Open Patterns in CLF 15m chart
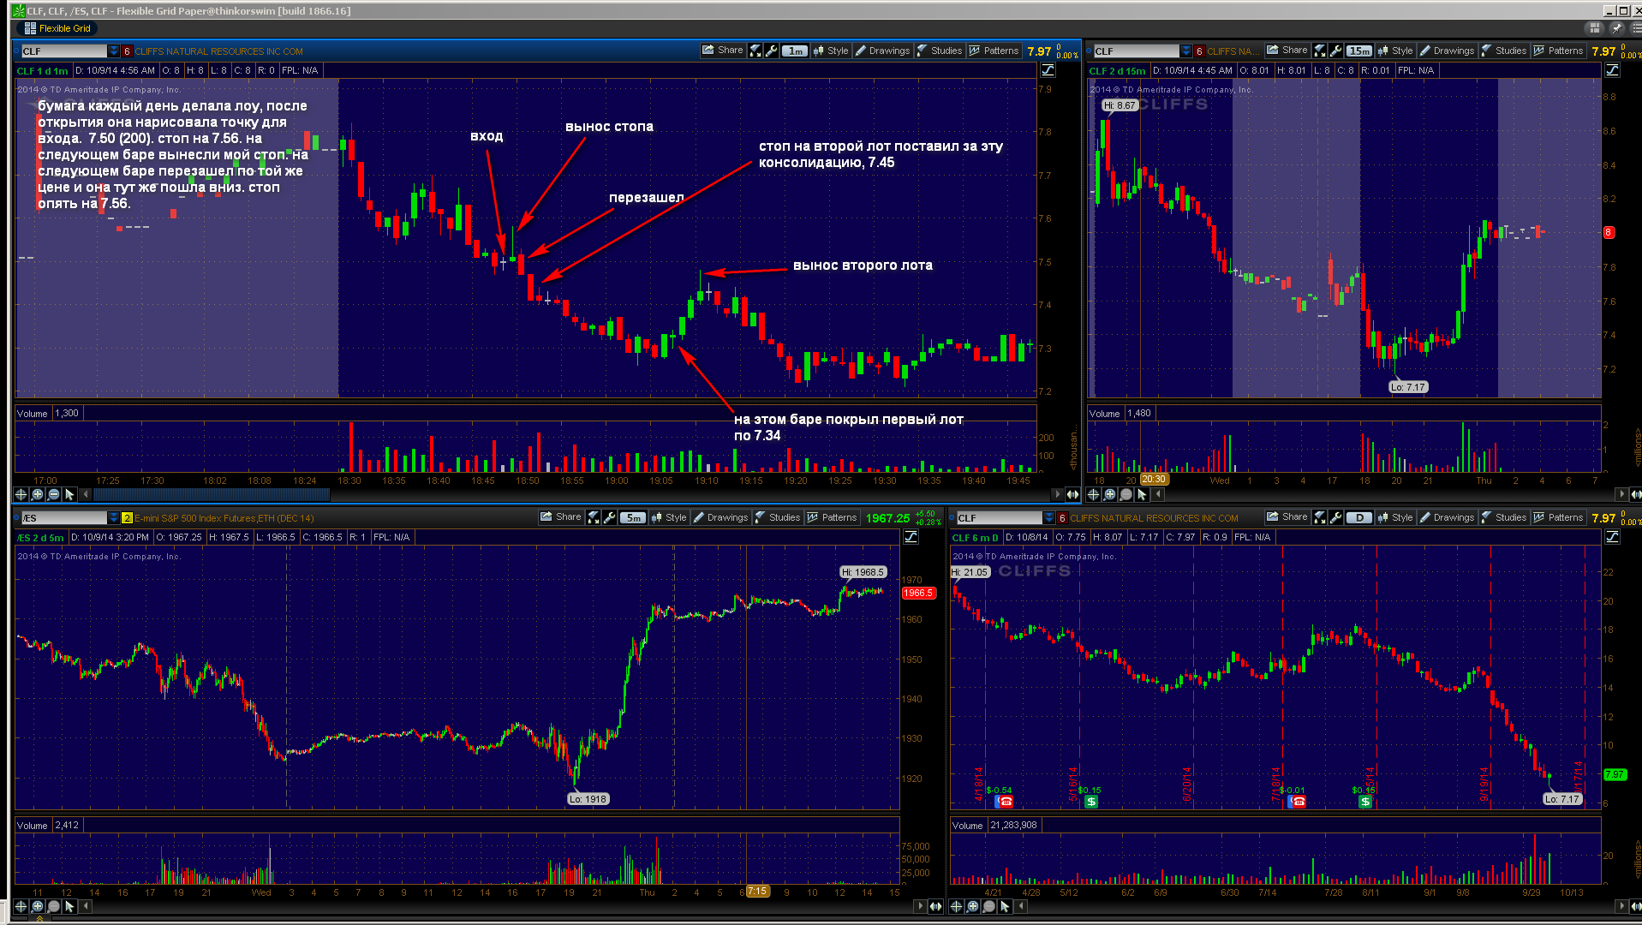1642x925 pixels. coord(1558,51)
